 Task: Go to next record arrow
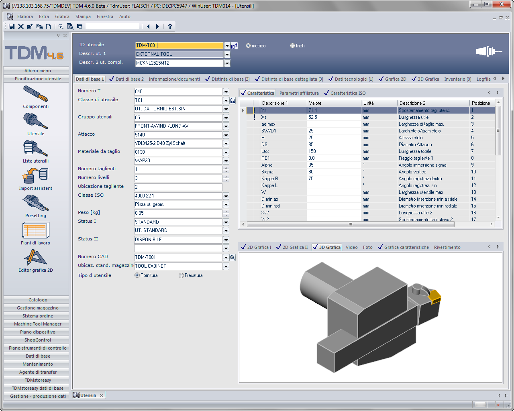157,26
